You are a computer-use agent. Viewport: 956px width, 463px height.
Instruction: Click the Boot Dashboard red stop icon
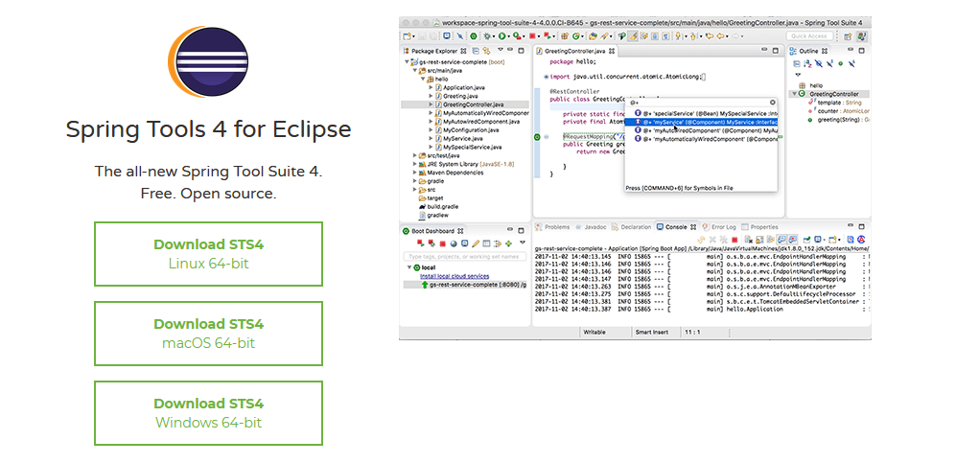click(x=443, y=243)
